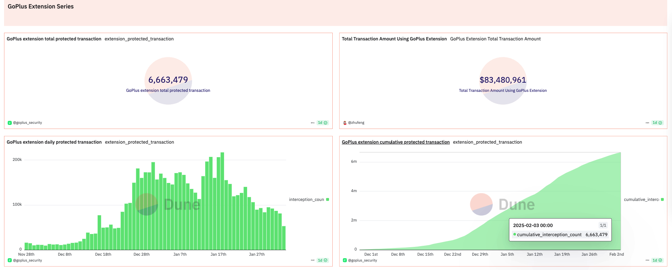Expand three-dot options in daily protected transaction panel
The width and height of the screenshot is (672, 270).
[x=312, y=260]
